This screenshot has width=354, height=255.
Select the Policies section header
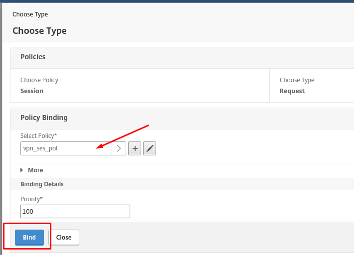(33, 57)
